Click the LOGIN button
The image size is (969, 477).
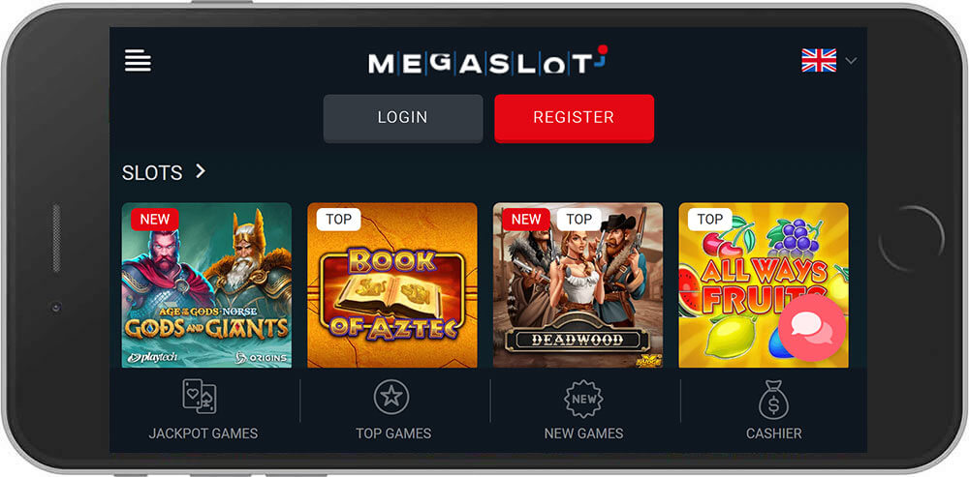403,118
